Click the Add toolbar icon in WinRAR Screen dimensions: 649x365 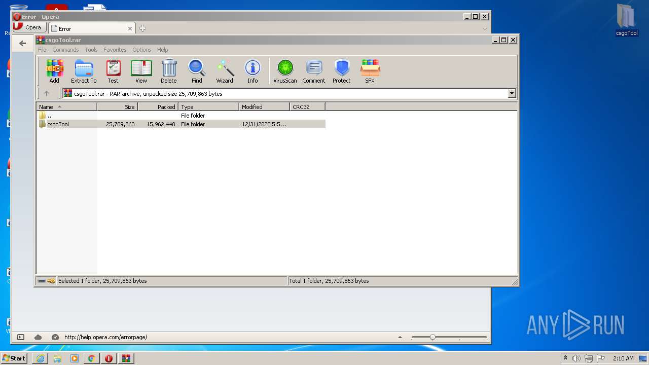(x=54, y=71)
